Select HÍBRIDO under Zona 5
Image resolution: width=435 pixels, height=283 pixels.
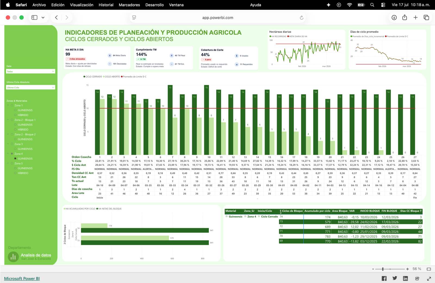click(15, 173)
